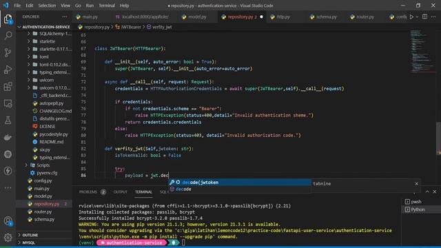Close the tabnine suggestion details

[x=416, y=184]
